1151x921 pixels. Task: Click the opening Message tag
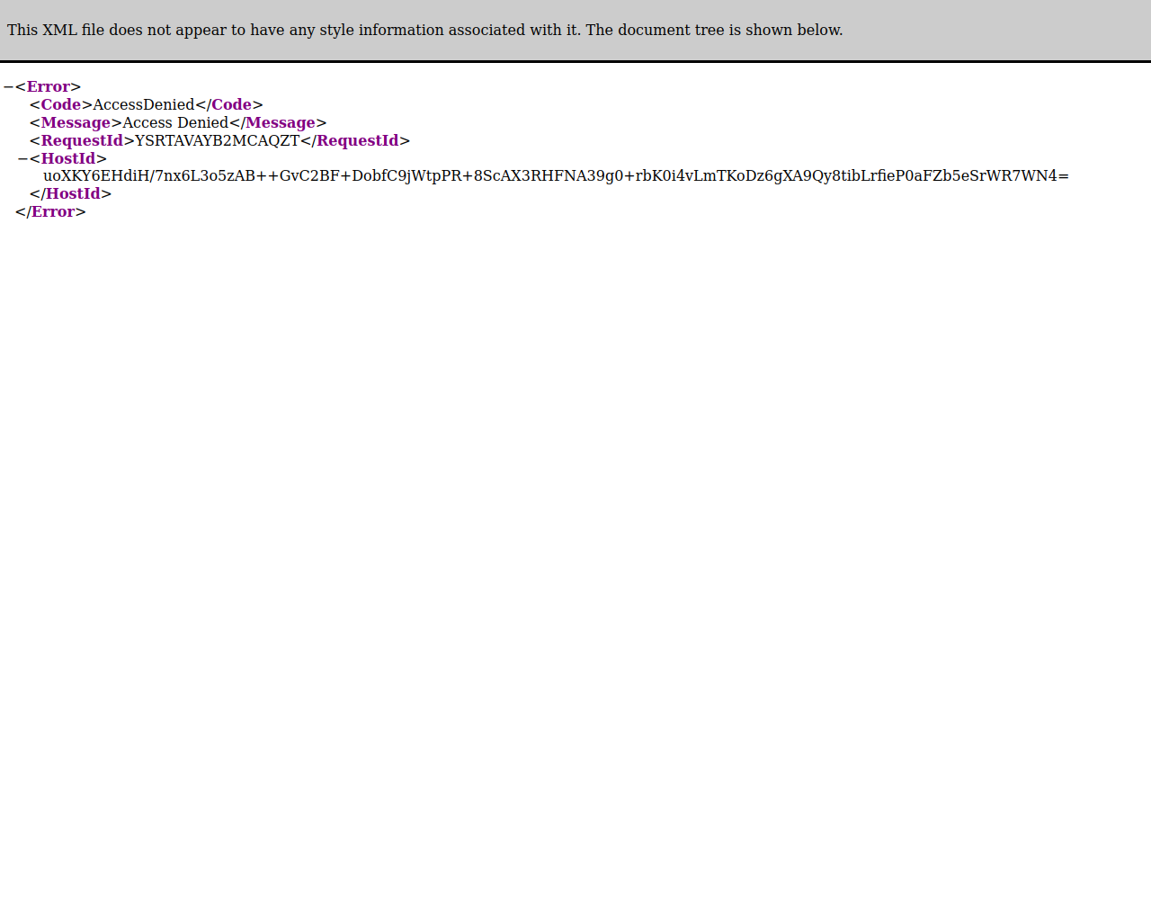[76, 123]
